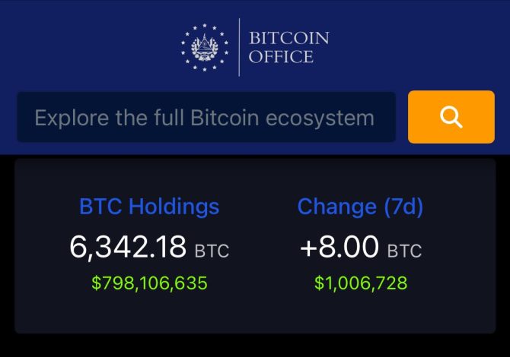The width and height of the screenshot is (510, 357).
Task: Click the 6,342.18 holdings amount
Action: 128,247
